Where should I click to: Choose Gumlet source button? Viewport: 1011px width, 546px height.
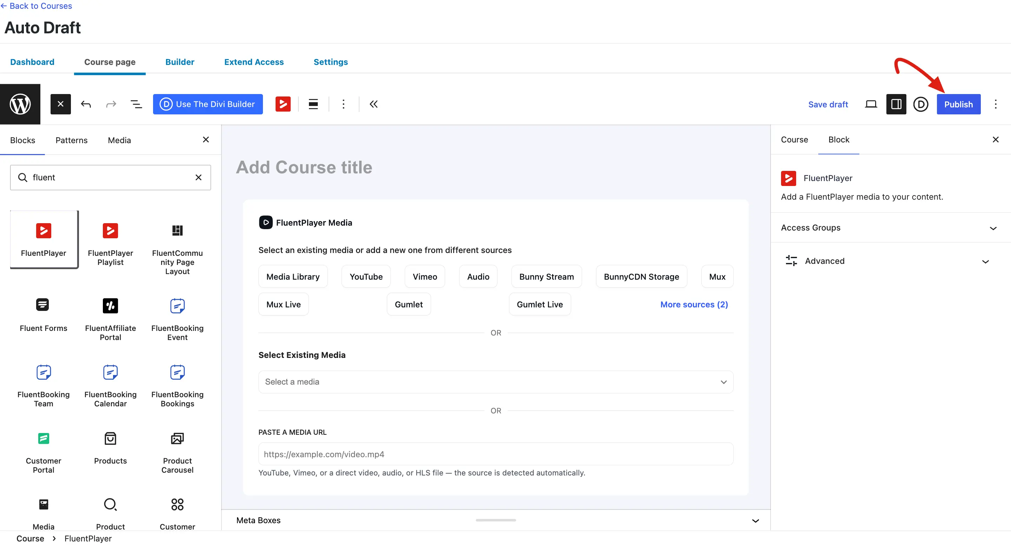click(409, 304)
